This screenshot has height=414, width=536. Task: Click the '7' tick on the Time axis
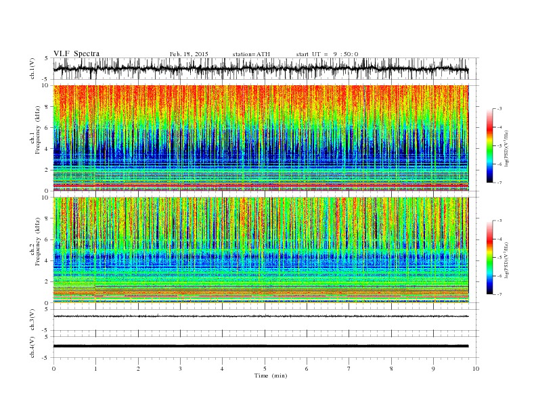tap(349, 369)
